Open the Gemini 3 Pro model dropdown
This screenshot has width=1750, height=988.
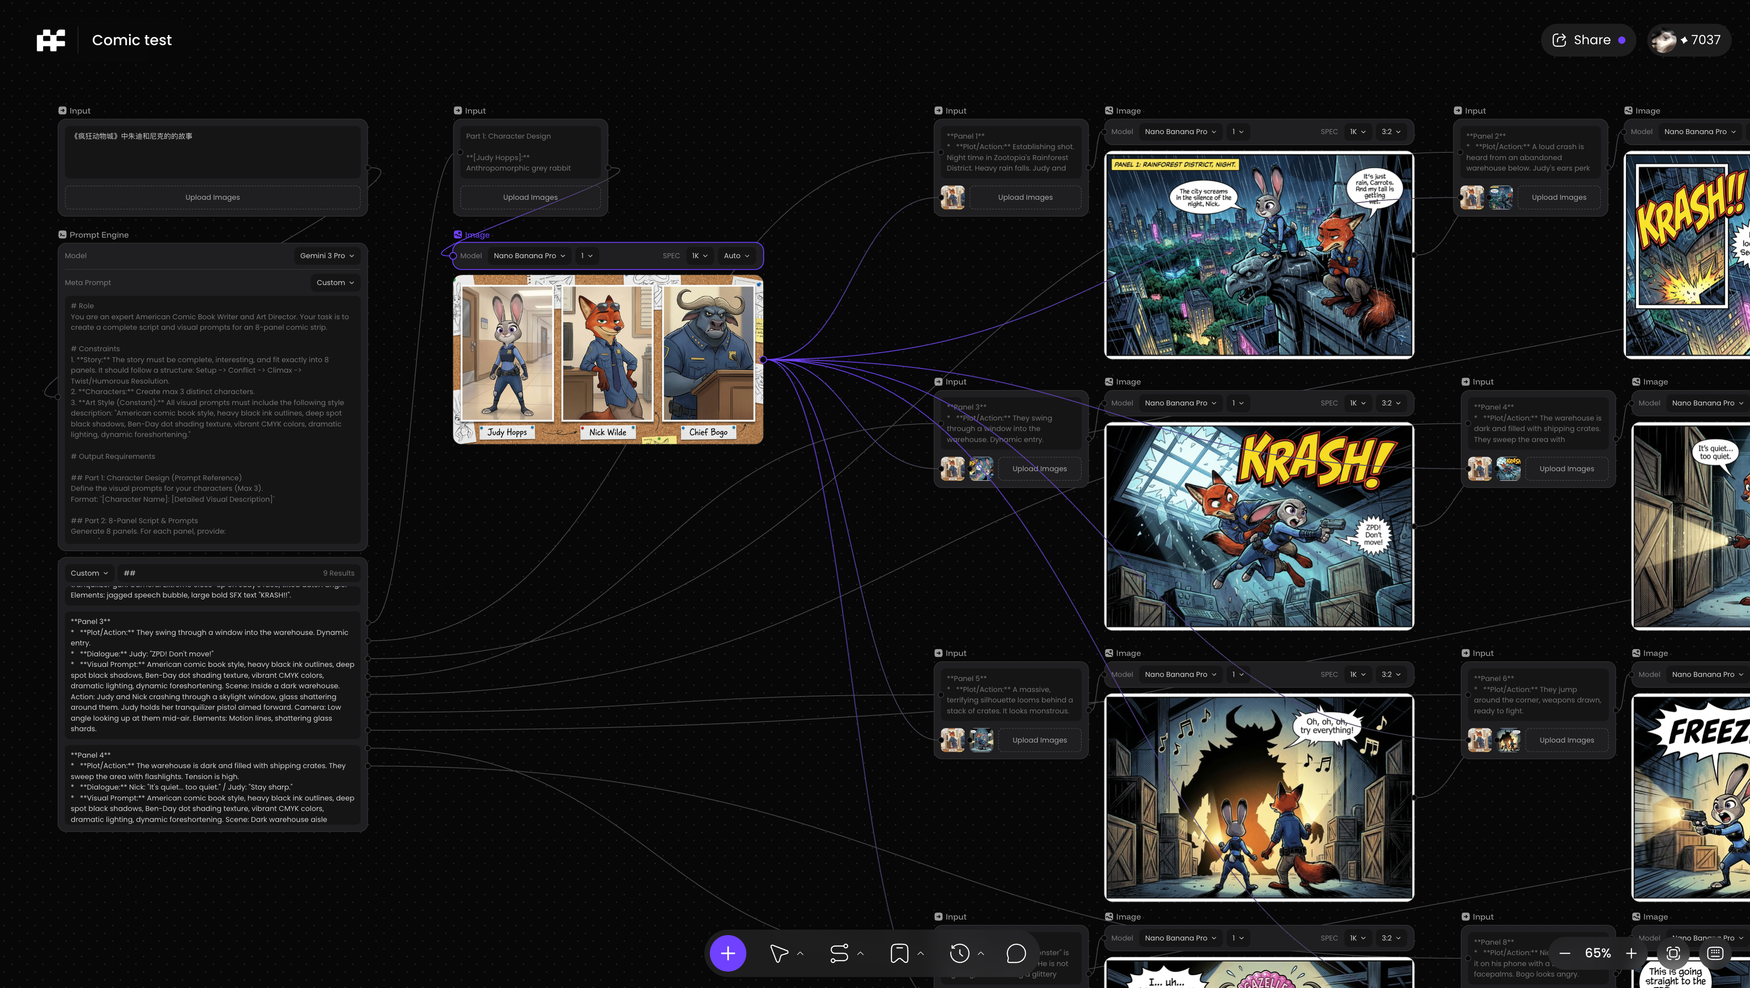[327, 256]
